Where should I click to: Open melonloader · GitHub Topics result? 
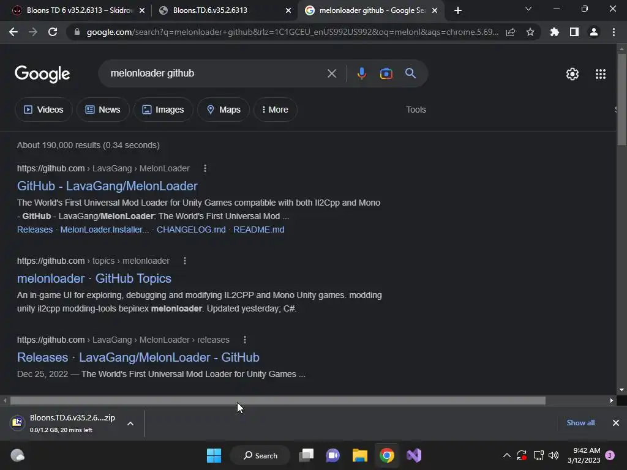(94, 278)
